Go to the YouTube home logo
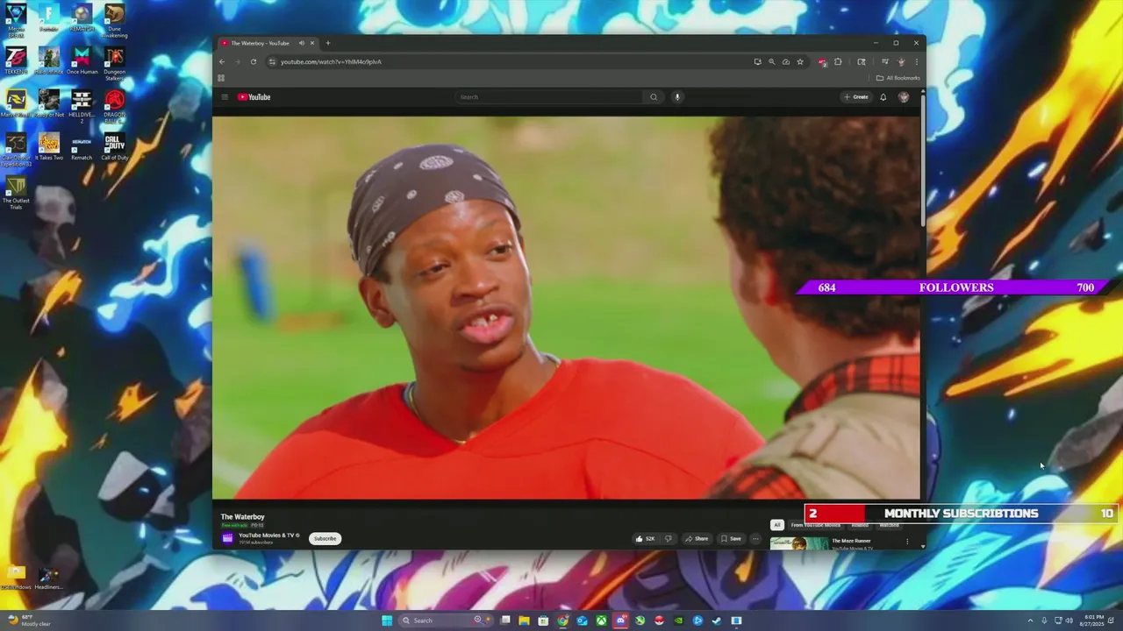This screenshot has height=631, width=1123. [254, 97]
